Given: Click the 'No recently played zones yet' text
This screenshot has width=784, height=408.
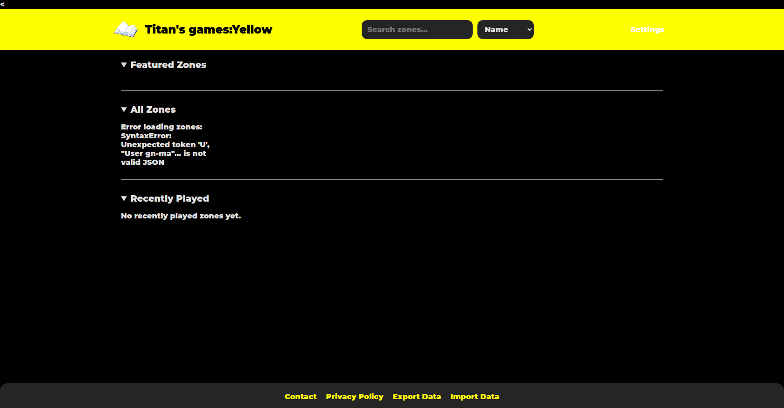Looking at the screenshot, I should point(181,216).
